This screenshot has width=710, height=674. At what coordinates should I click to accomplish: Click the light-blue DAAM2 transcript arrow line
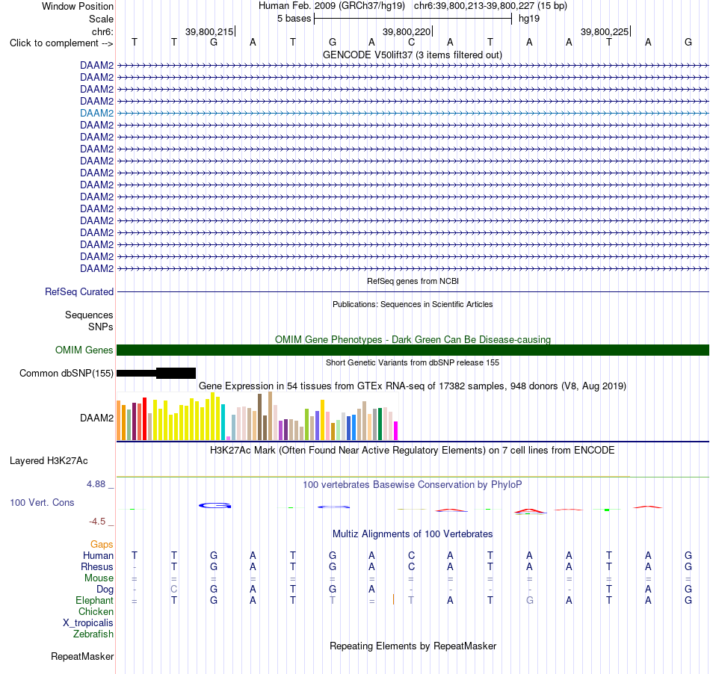click(x=413, y=113)
